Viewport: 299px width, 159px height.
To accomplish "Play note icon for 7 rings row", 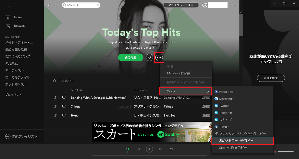I will coord(55,107).
